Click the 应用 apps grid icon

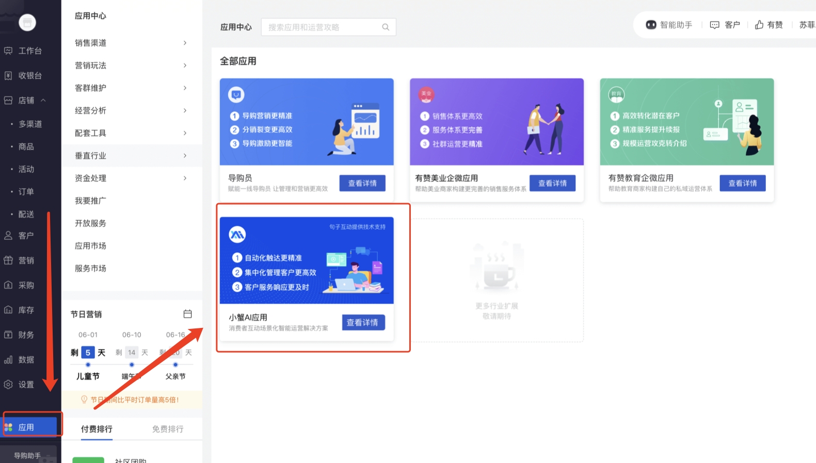(x=8, y=427)
